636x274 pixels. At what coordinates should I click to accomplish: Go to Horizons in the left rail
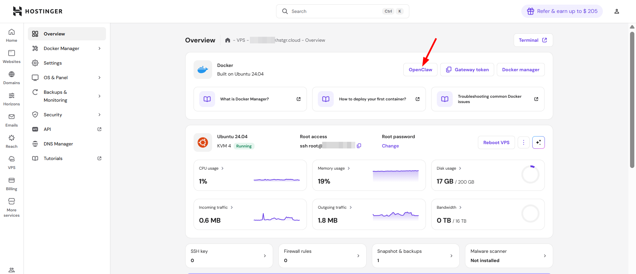pos(12,99)
